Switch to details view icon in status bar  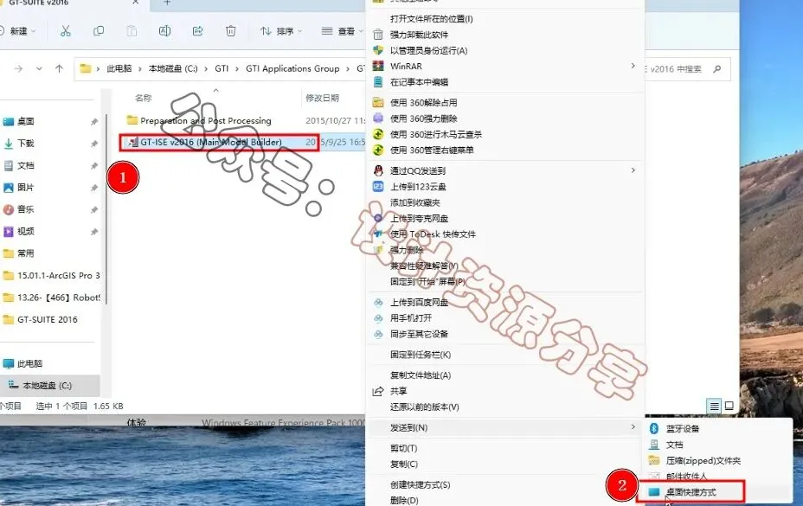click(714, 407)
